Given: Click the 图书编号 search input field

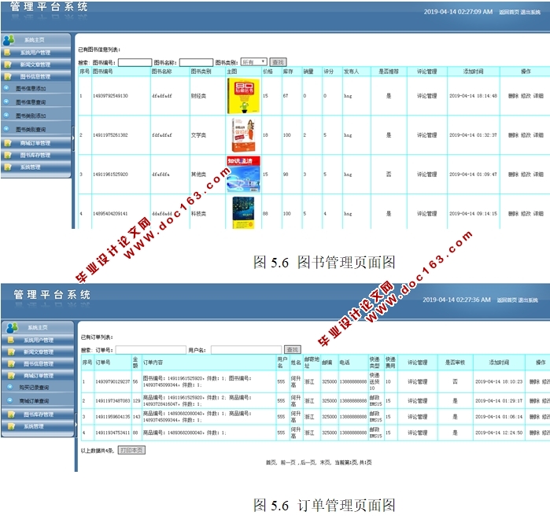Looking at the screenshot, I should click(x=134, y=62).
